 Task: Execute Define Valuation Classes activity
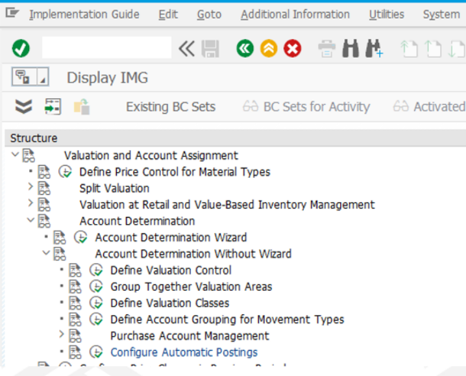point(96,303)
